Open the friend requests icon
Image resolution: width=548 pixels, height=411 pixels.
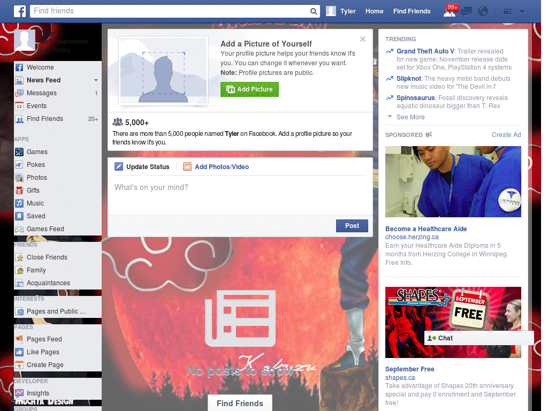coord(450,11)
